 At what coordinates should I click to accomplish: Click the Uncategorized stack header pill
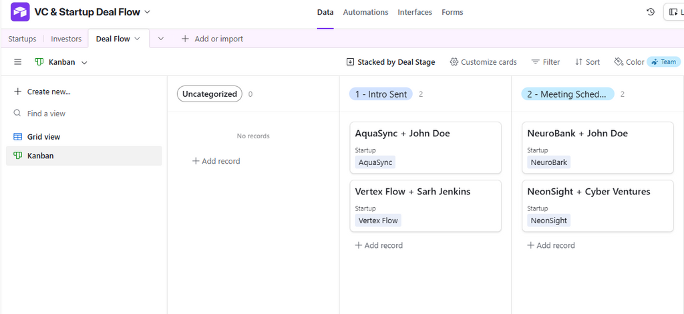coord(209,94)
